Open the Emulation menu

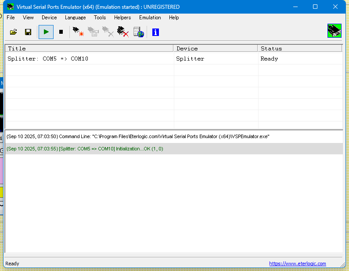pos(150,18)
